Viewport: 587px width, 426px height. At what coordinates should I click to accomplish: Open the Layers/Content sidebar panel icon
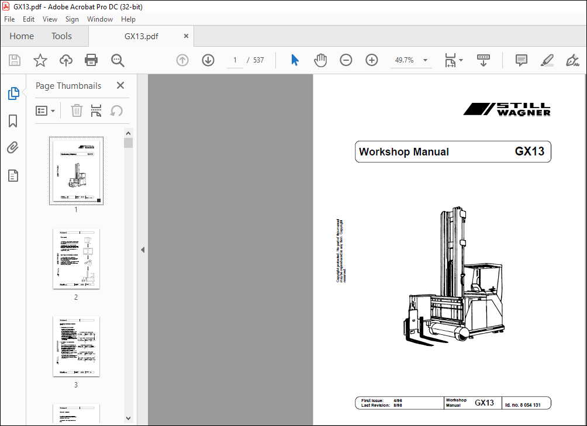tap(13, 175)
